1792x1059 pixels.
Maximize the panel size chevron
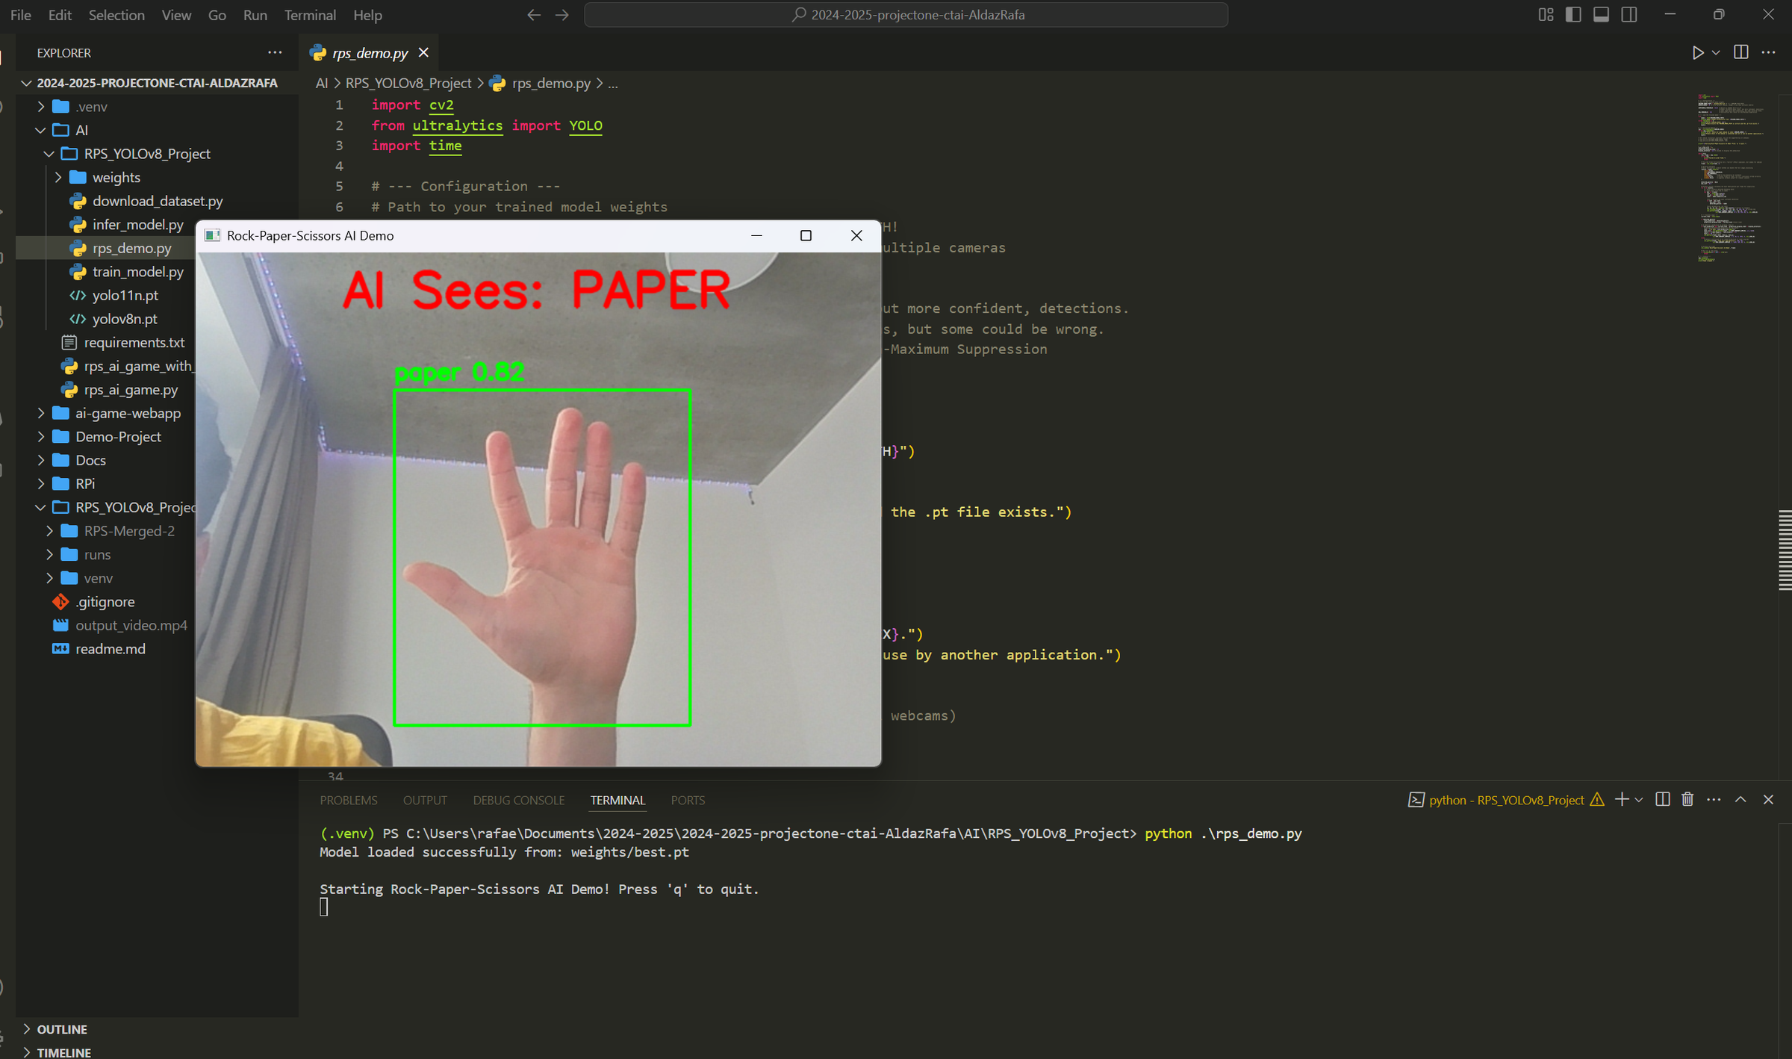[1740, 799]
